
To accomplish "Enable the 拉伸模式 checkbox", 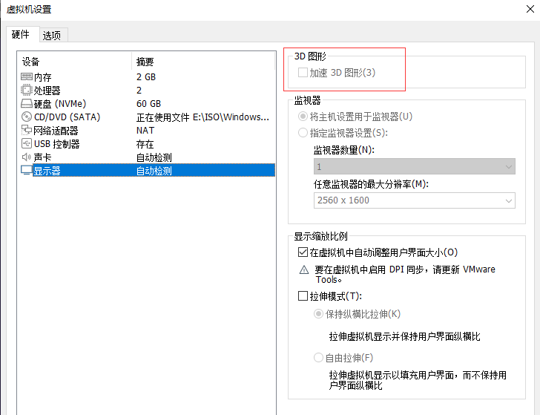I will click(303, 295).
